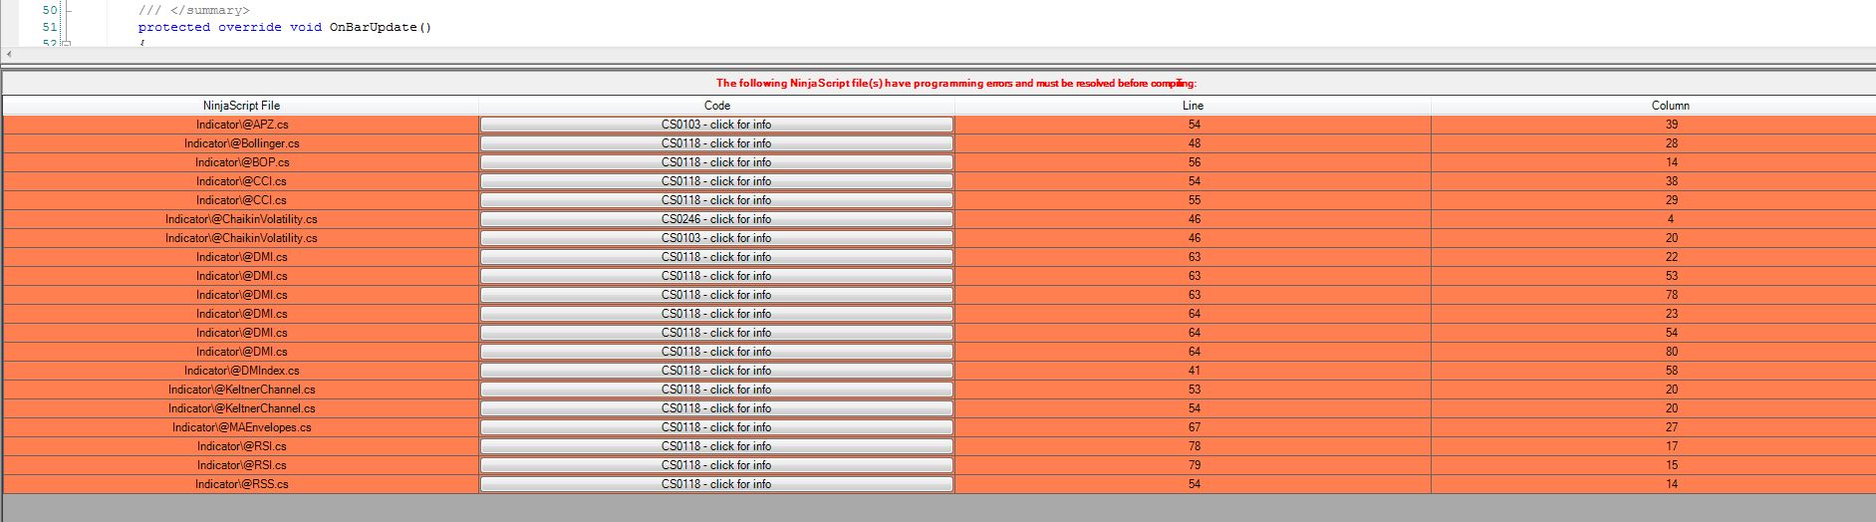This screenshot has width=1876, height=522.
Task: Open CS0118 error info for @RSS.cs
Action: pos(716,484)
